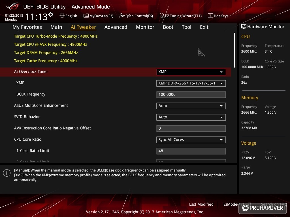290x217 pixels.
Task: Click the BCLK Frequency input field
Action: point(191,94)
